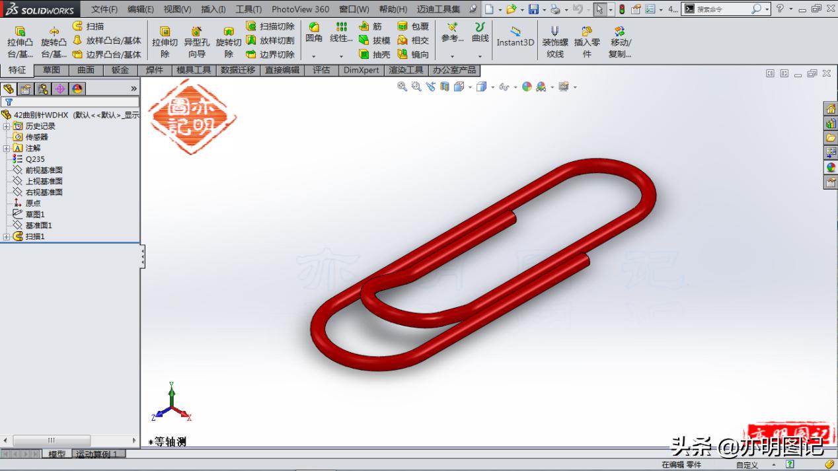Screen dimensions: 838x471
Task: Expand the 历史记录 history node
Action: coord(7,127)
